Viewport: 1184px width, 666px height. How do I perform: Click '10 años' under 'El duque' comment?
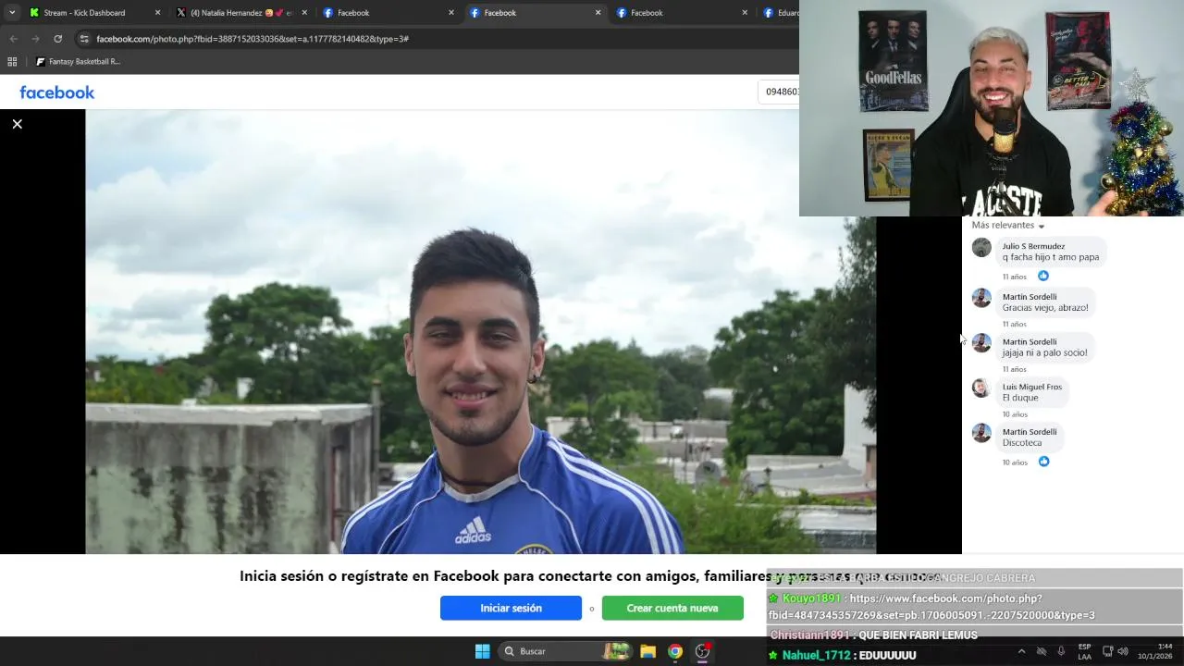pyautogui.click(x=1015, y=414)
